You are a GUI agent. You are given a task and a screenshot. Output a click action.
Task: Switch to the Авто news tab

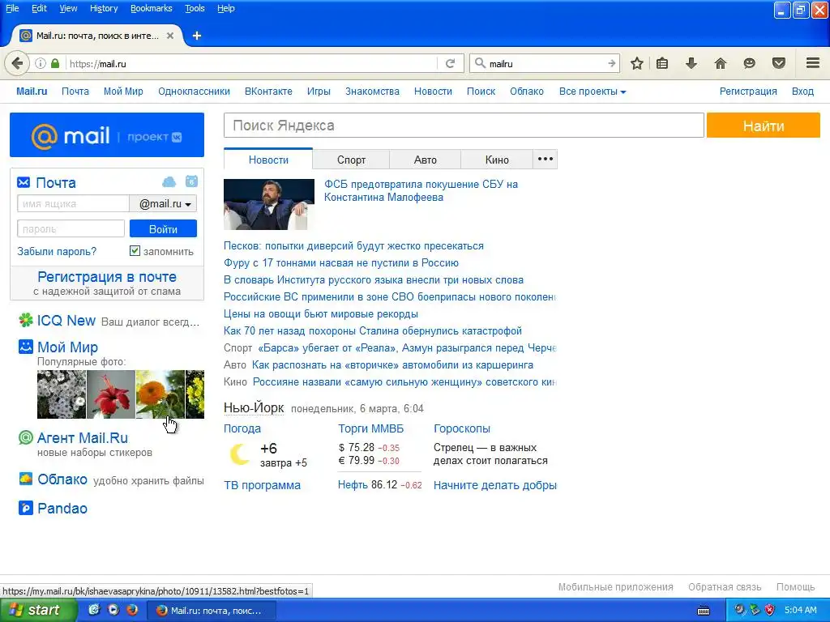click(x=425, y=160)
